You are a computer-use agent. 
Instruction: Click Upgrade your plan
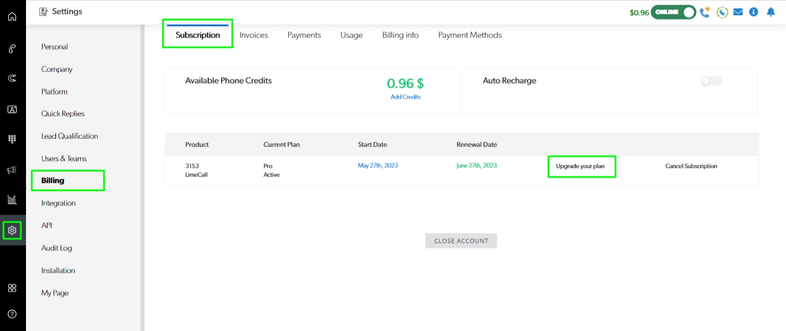580,166
